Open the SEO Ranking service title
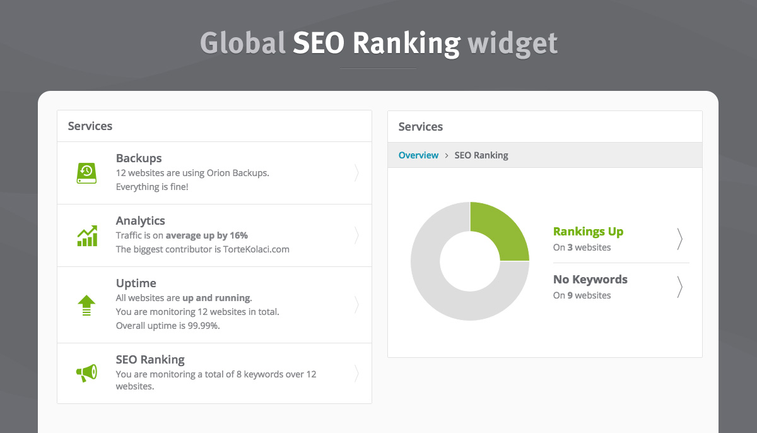Screen dimensions: 757x433 click(x=150, y=360)
